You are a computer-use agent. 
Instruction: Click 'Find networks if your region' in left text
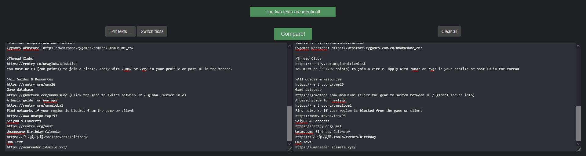click(70, 111)
